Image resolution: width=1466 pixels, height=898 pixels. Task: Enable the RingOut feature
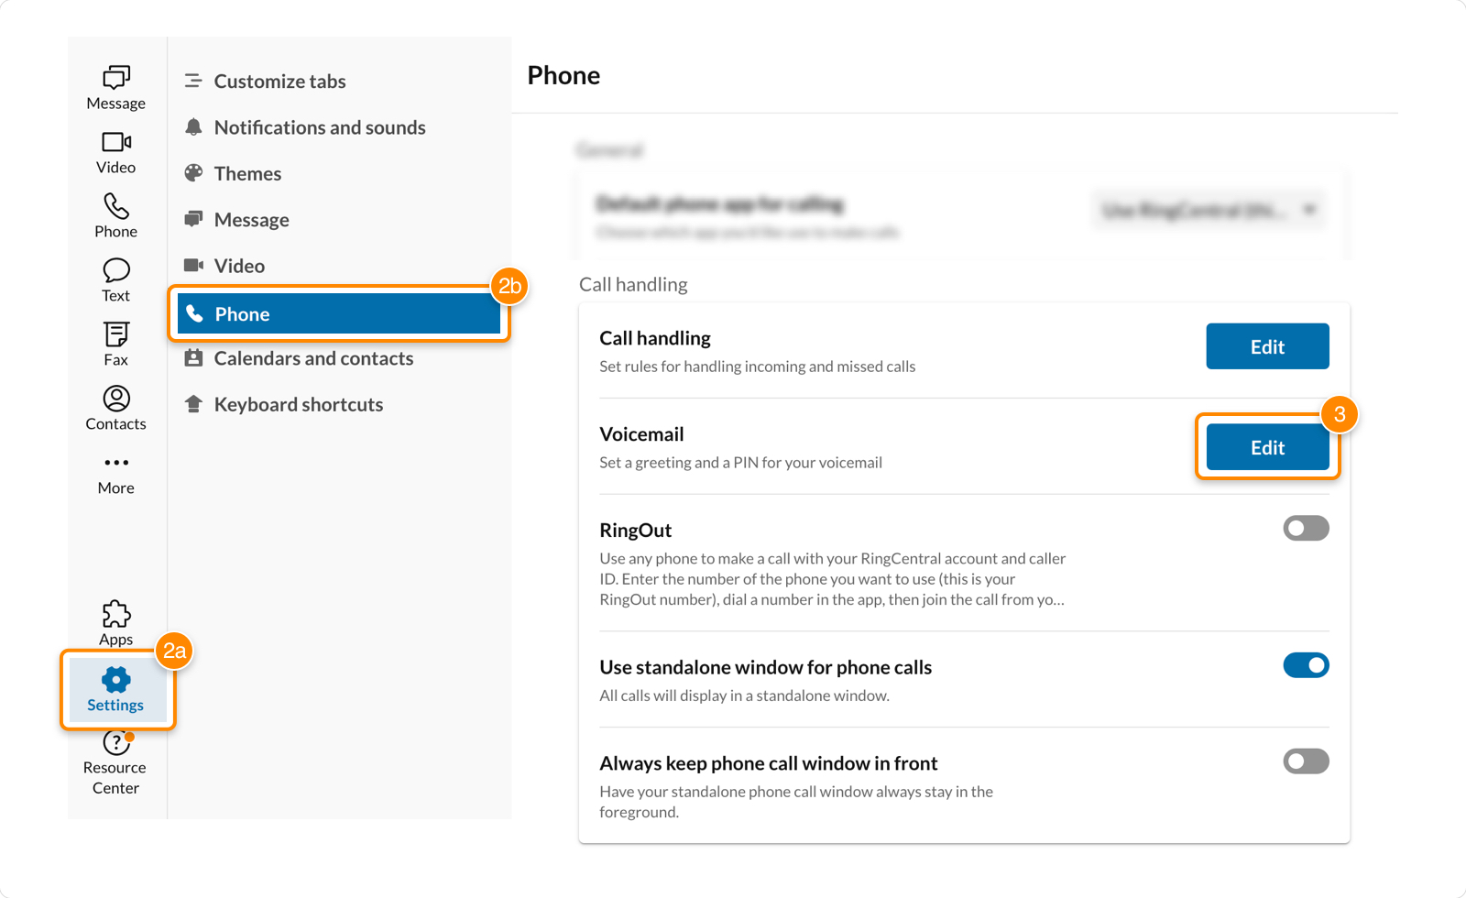point(1306,528)
